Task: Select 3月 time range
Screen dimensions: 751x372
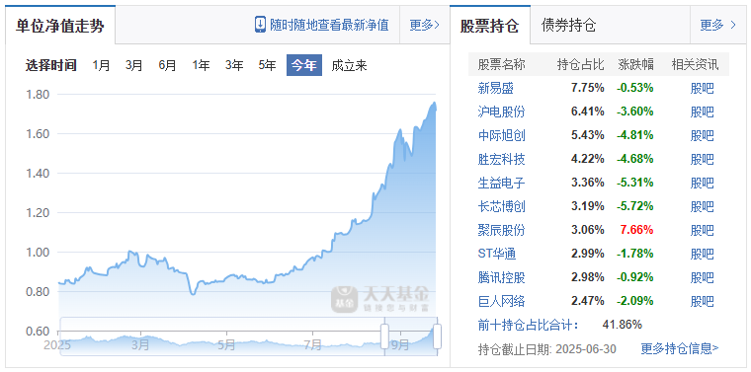Action: click(134, 65)
